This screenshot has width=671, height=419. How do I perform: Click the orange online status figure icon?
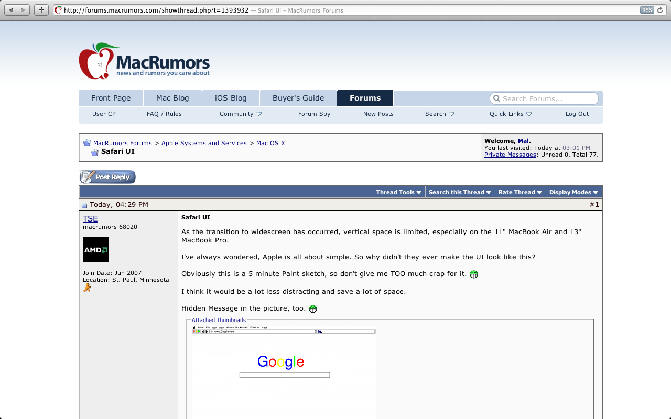[87, 288]
